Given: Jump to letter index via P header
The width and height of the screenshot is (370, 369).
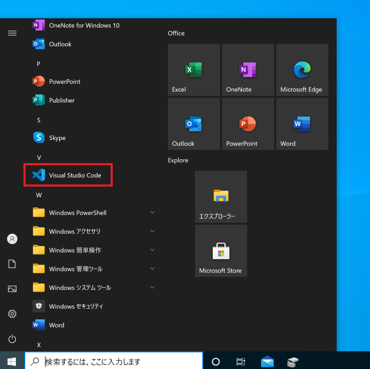Looking at the screenshot, I should tap(38, 64).
